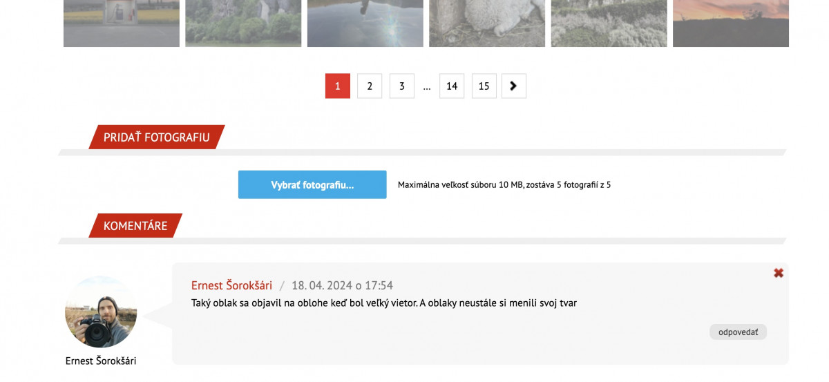The height and width of the screenshot is (382, 829).
Task: Click the KOMENTÁRE section heading
Action: [x=135, y=226]
